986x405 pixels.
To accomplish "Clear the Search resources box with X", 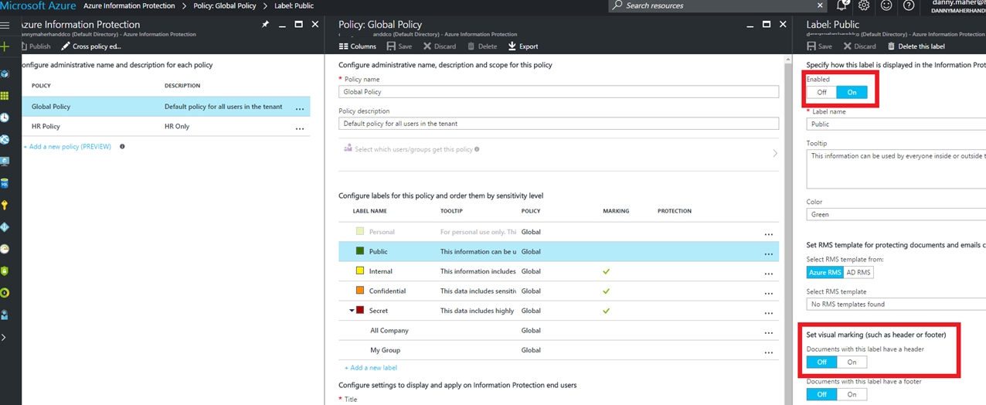I will (x=818, y=5).
